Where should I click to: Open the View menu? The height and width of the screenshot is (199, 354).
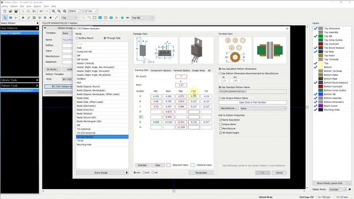(29, 6)
